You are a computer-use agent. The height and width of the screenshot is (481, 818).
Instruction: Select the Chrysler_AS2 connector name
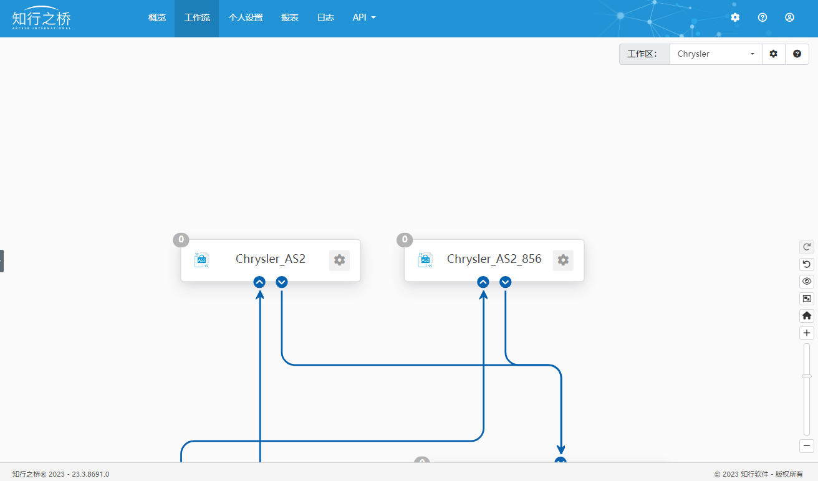[x=271, y=259]
